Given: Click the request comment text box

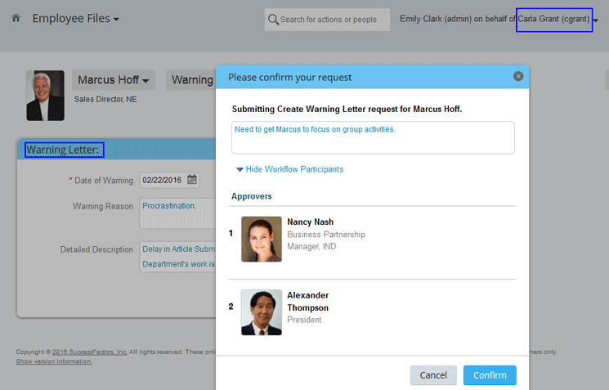Looking at the screenshot, I should click(x=373, y=137).
